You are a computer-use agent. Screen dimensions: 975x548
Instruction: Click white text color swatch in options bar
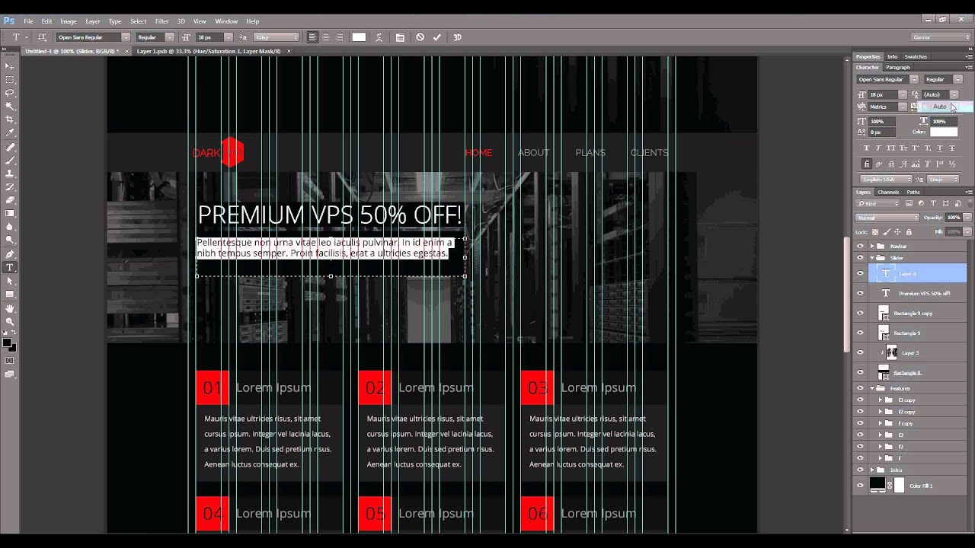[359, 37]
